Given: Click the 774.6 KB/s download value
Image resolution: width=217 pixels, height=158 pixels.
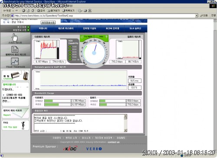Looking at the screenshot, I should 58,62.
